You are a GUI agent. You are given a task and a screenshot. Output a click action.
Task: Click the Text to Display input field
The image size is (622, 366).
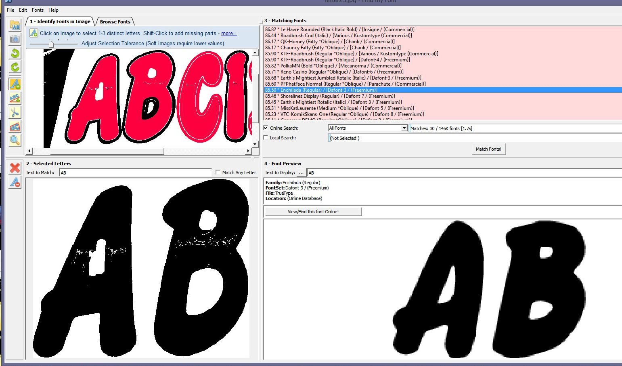[464, 172]
